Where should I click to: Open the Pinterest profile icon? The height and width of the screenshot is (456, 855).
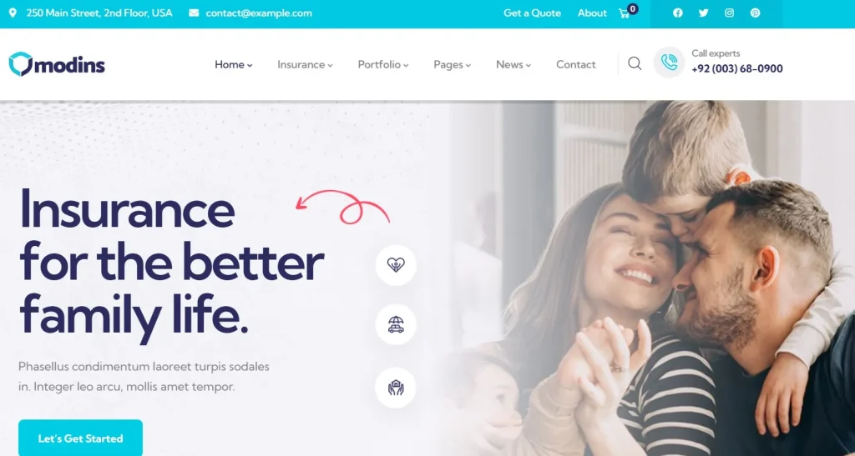coord(755,13)
